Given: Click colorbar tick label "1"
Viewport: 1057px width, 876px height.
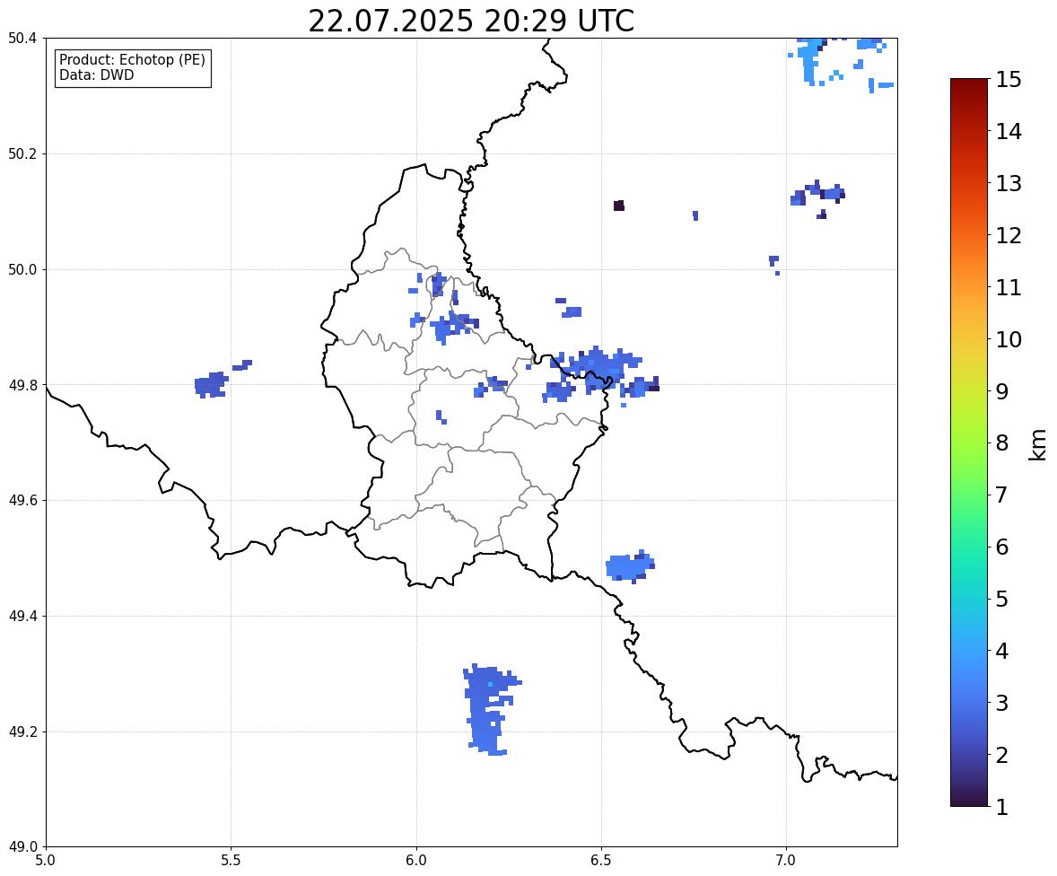Looking at the screenshot, I should [1002, 807].
